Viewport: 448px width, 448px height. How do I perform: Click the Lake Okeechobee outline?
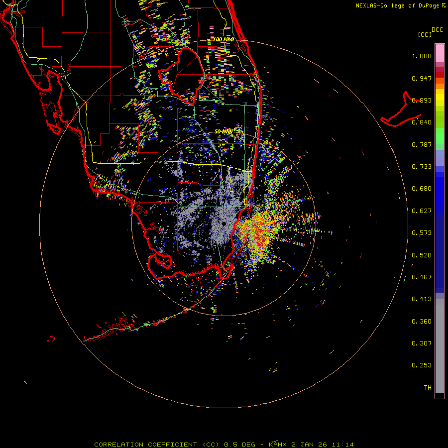tap(182, 76)
